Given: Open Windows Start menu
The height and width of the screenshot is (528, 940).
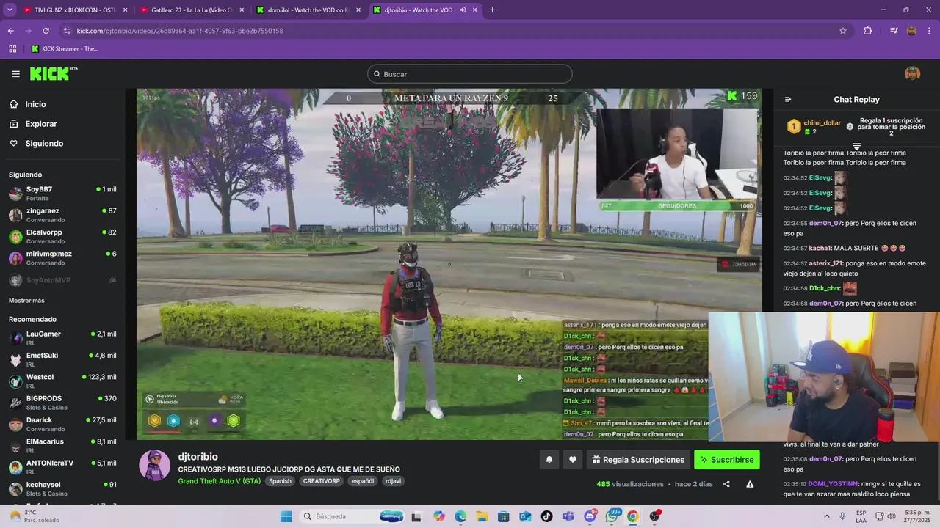Looking at the screenshot, I should click(286, 516).
